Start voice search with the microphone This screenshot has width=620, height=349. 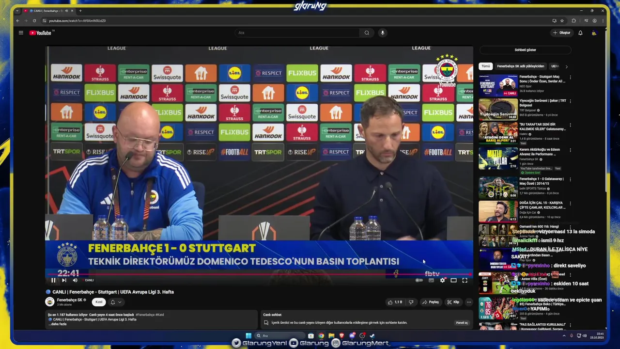click(382, 33)
